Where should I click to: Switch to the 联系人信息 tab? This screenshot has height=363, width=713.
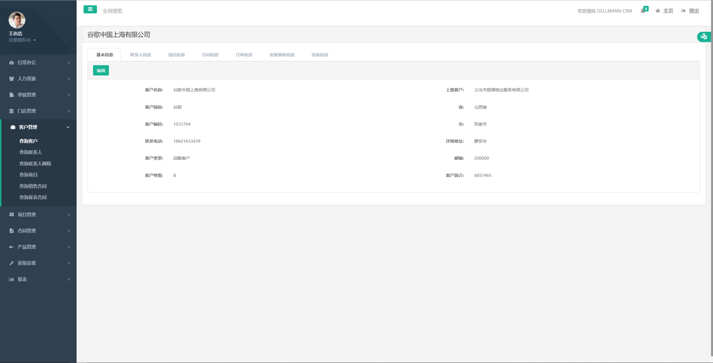(x=140, y=55)
